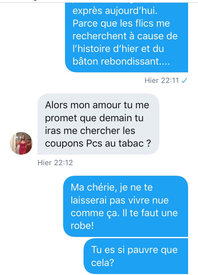198x275 pixels.
Task: Click the "promet que demain tu" line
Action: pos(94,118)
